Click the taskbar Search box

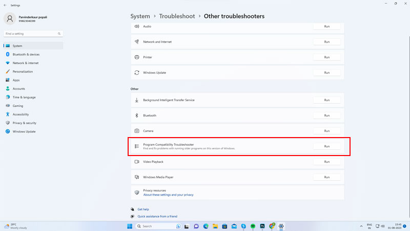(x=158, y=226)
